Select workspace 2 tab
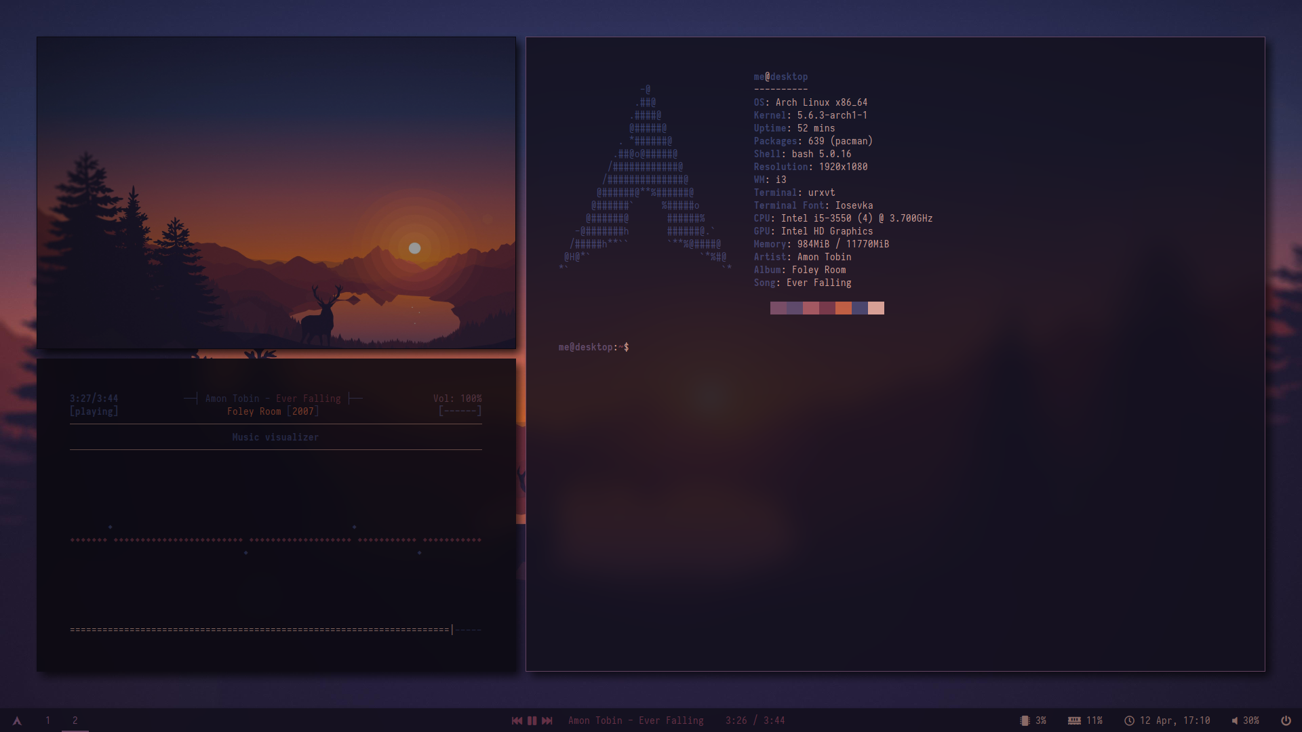 coord(75,720)
